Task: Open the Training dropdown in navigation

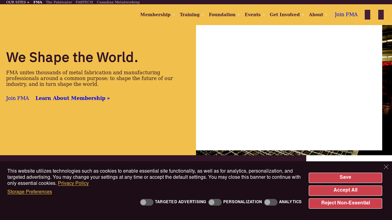Action: click(190, 15)
